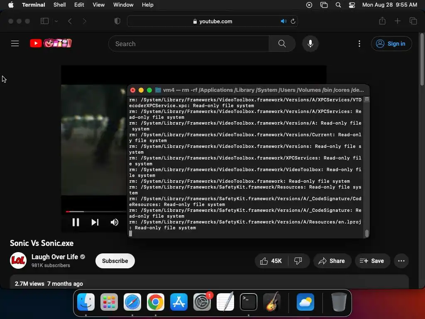This screenshot has width=425, height=319.
Task: Open the Help menu
Action: 147,5
